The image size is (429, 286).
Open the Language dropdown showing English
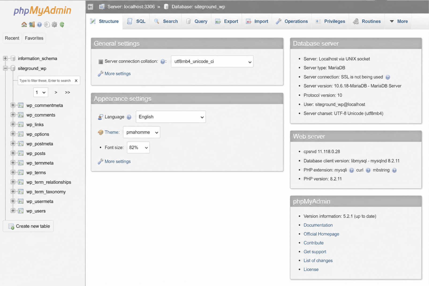click(171, 117)
